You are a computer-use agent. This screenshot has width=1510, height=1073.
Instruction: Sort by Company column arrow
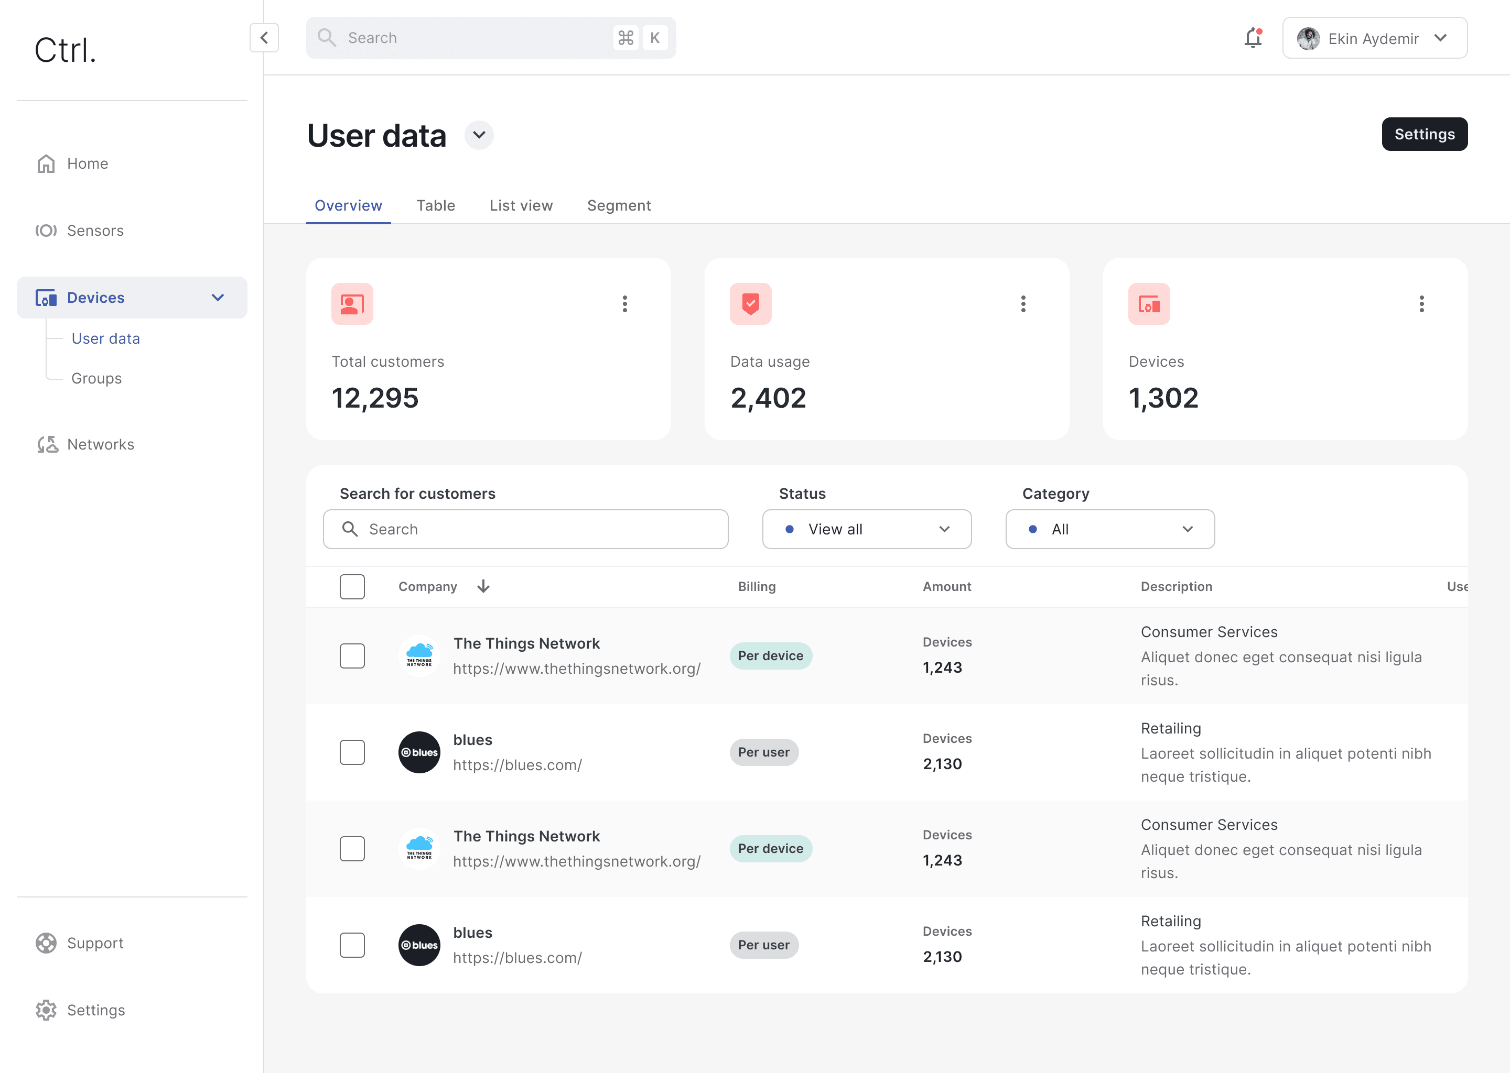[x=483, y=586]
